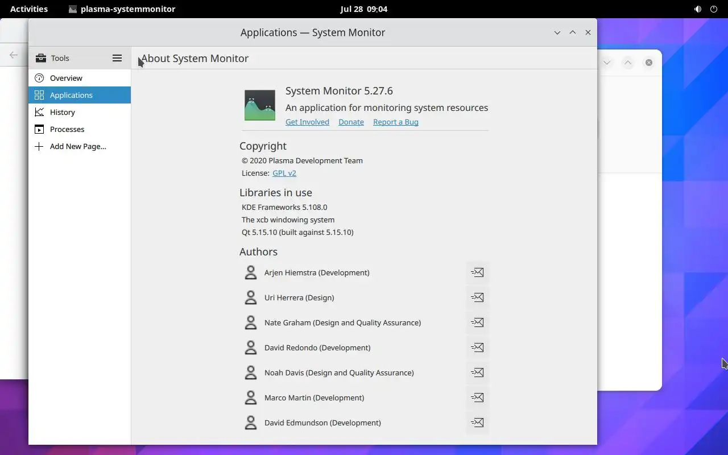
Task: Email David Redondo via envelope icon
Action: coord(477,348)
